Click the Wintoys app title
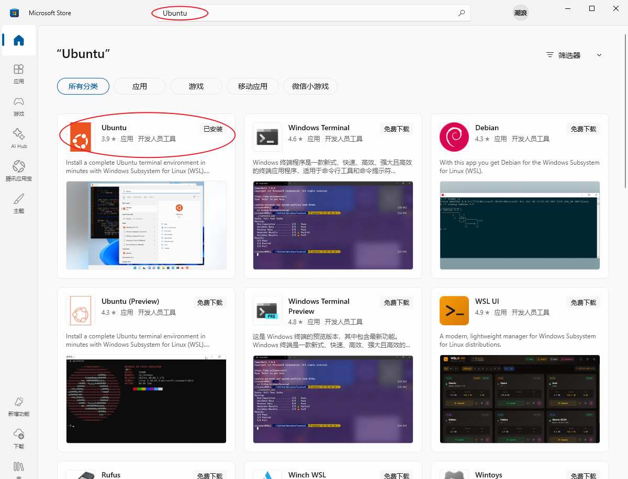The image size is (628, 479). click(489, 475)
